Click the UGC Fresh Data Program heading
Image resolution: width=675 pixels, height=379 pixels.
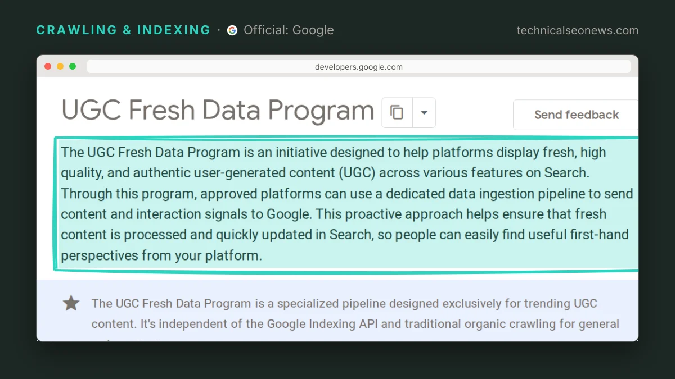218,110
